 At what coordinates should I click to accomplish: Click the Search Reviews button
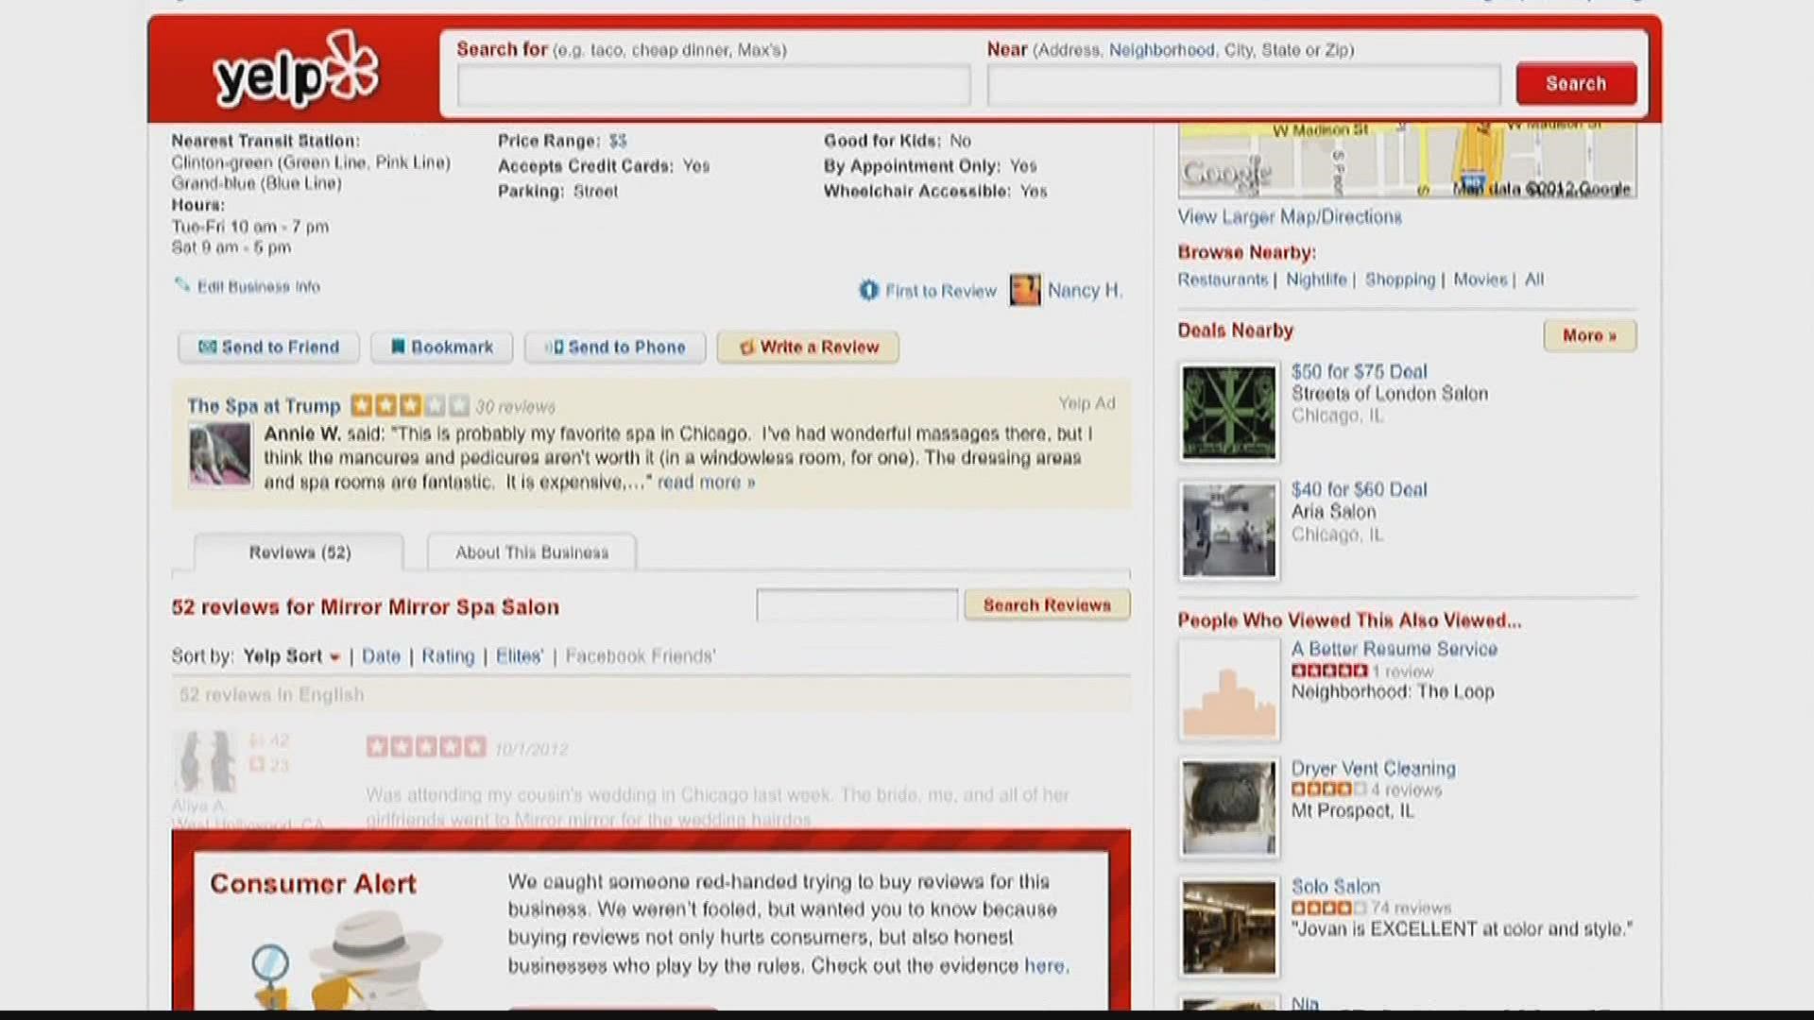pos(1047,605)
